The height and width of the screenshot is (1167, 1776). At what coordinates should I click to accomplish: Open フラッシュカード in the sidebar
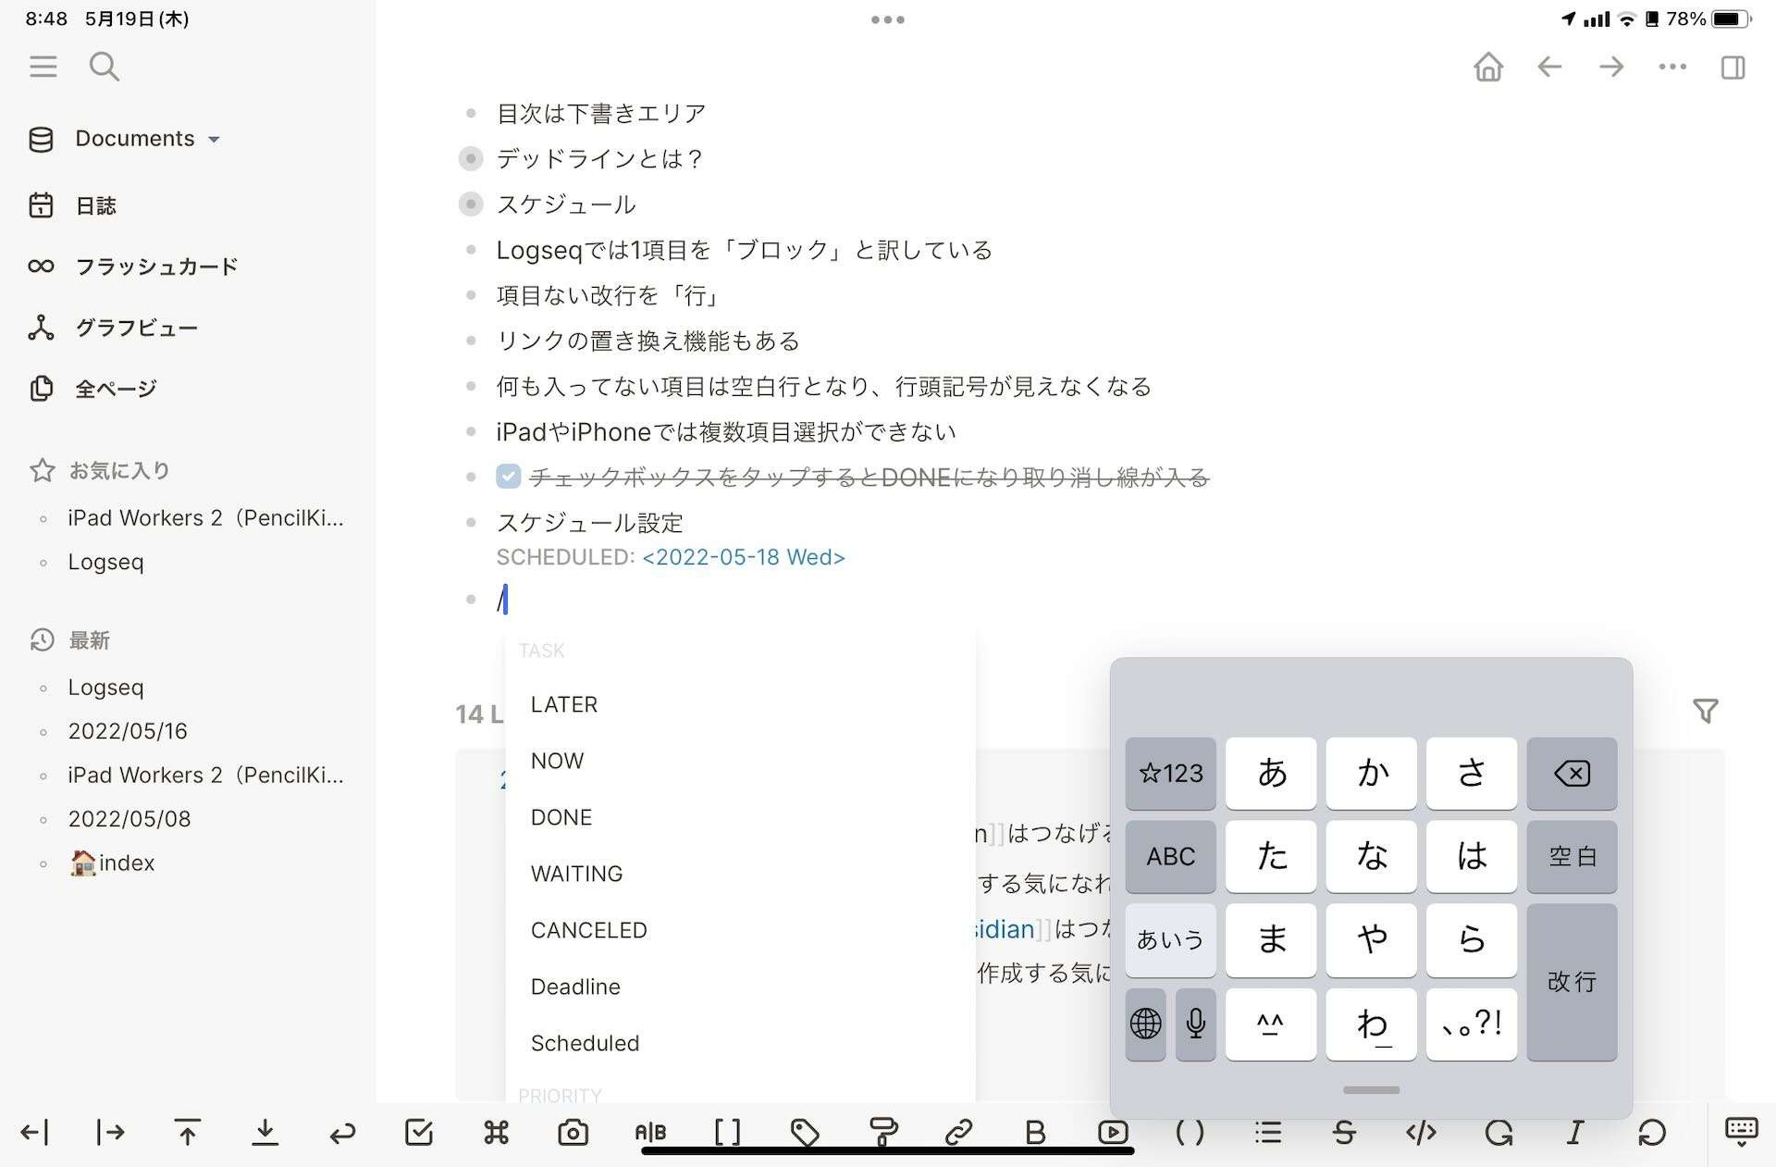(x=156, y=267)
